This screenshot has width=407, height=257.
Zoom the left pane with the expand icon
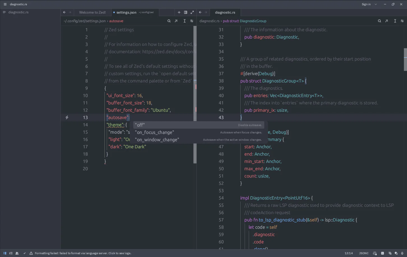point(192,12)
